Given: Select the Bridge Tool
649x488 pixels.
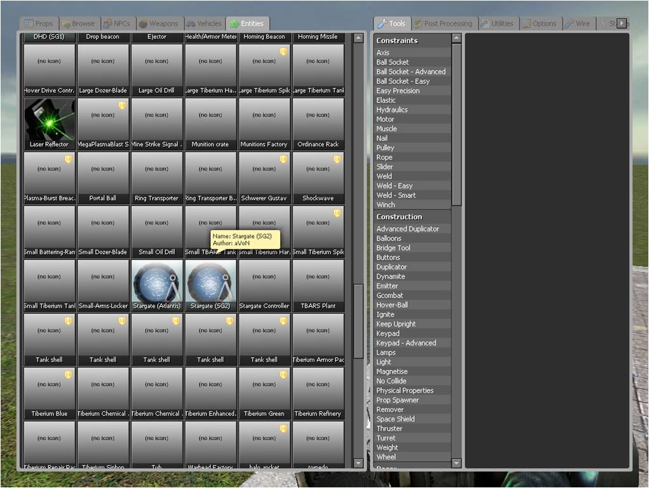Looking at the screenshot, I should pyautogui.click(x=412, y=247).
